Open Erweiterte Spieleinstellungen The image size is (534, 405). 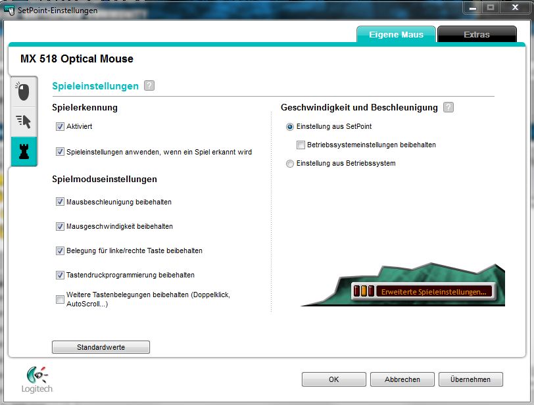pyautogui.click(x=424, y=292)
